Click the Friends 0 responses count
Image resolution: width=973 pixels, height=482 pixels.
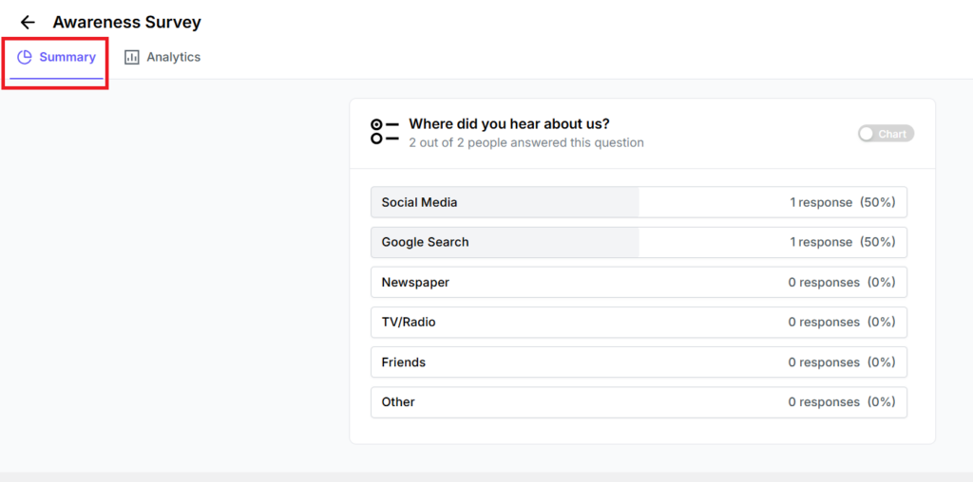(x=824, y=361)
